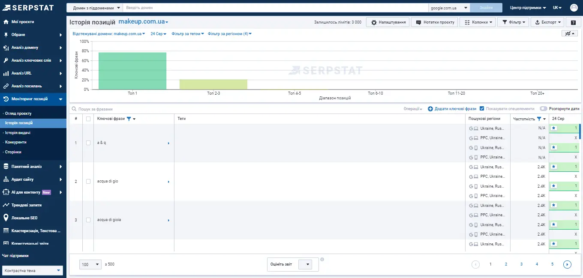Toggle the chart collapse icon button
The height and width of the screenshot is (278, 583).
[x=569, y=33]
